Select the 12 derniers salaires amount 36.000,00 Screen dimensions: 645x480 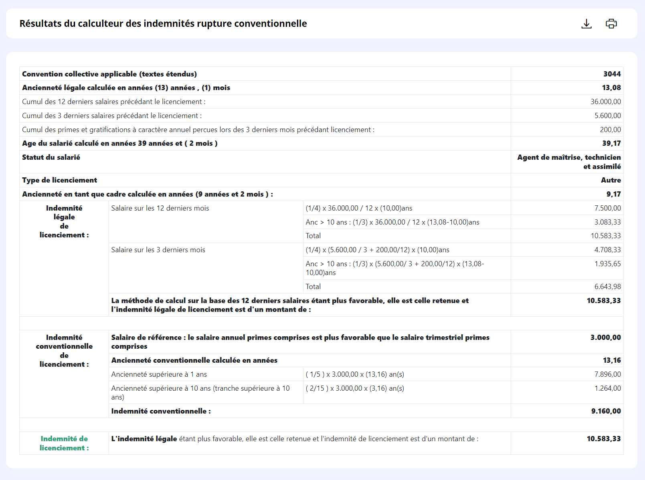[605, 102]
